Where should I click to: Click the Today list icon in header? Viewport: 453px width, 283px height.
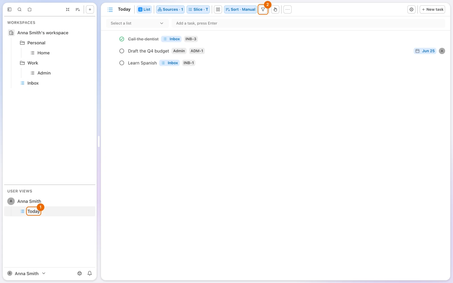coord(110,10)
